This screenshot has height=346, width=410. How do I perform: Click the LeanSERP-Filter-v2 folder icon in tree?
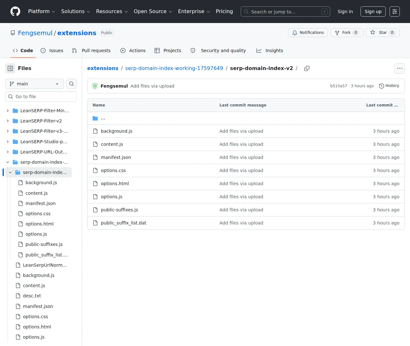15,121
